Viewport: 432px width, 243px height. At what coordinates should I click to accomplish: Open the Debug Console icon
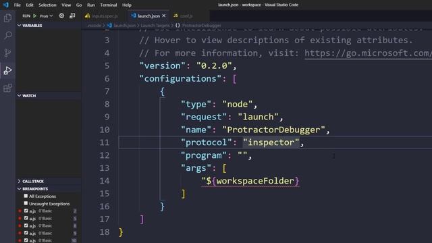tap(72, 16)
